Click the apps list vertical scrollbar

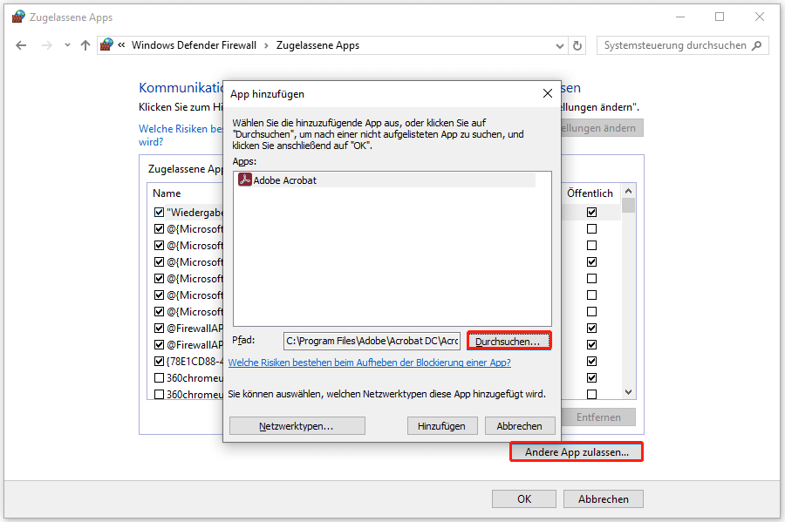[x=628, y=296]
